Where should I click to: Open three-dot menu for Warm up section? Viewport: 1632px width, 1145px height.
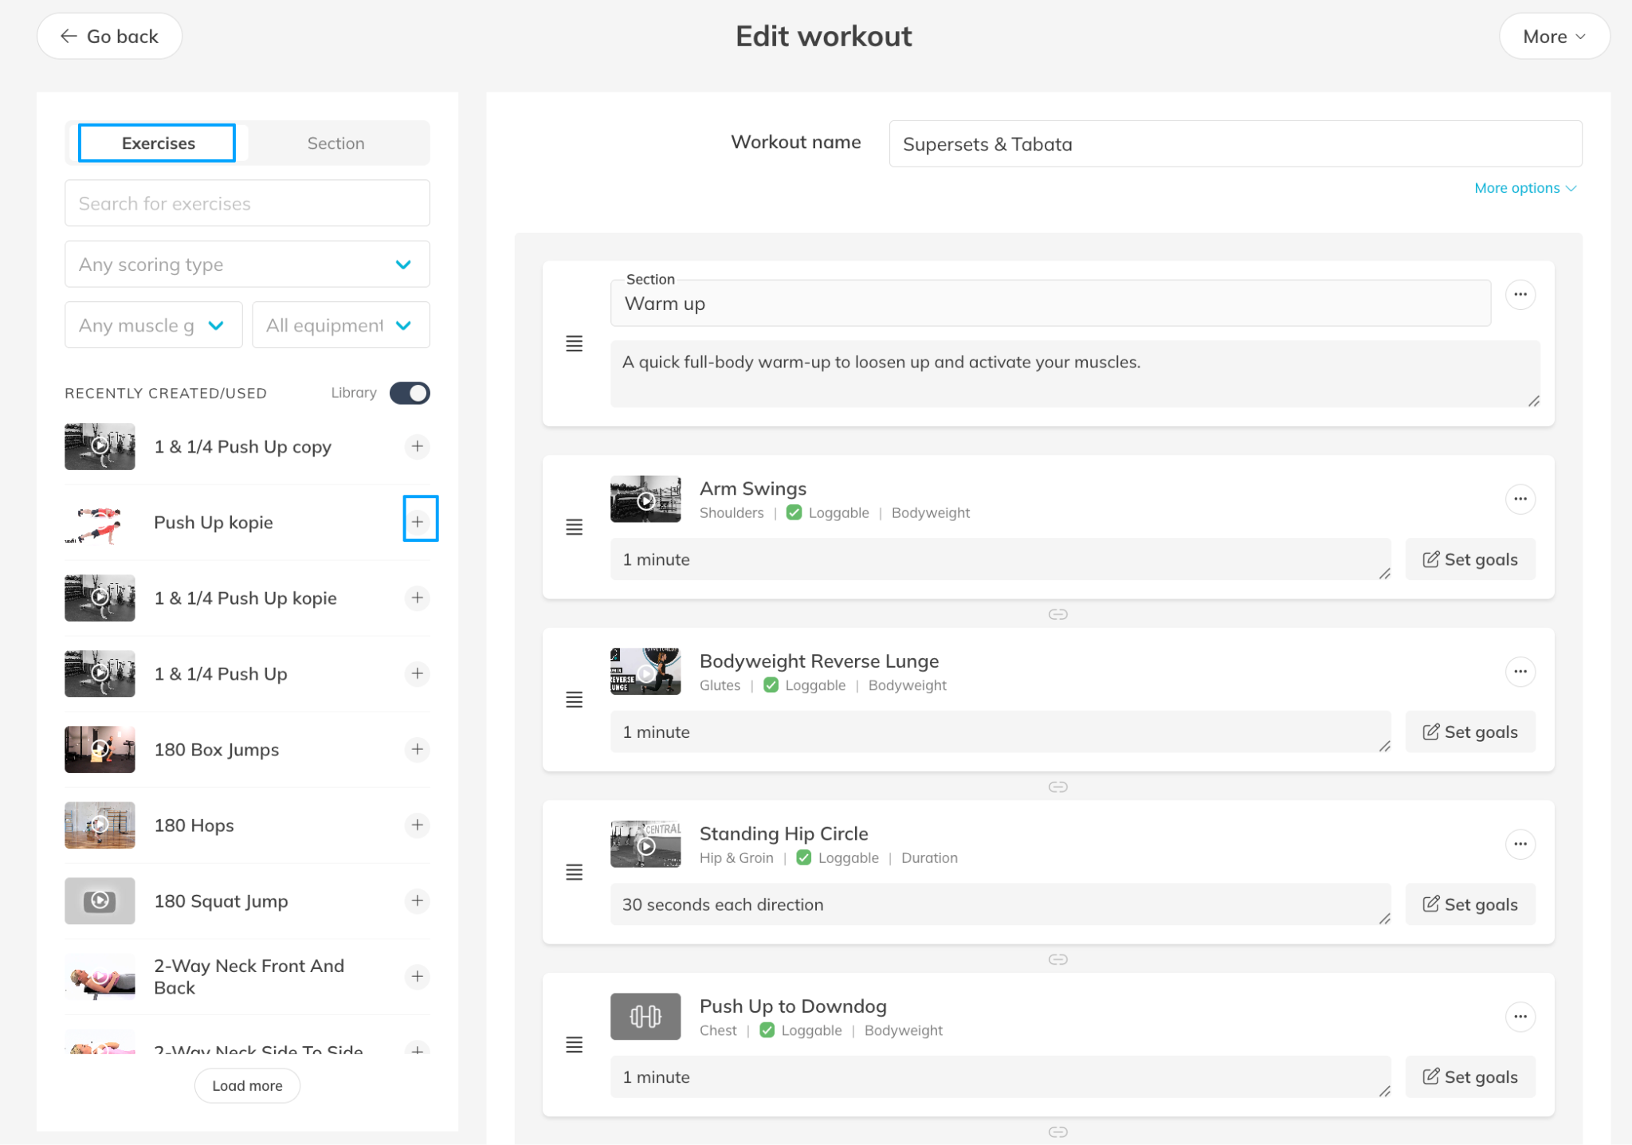pyautogui.click(x=1520, y=295)
